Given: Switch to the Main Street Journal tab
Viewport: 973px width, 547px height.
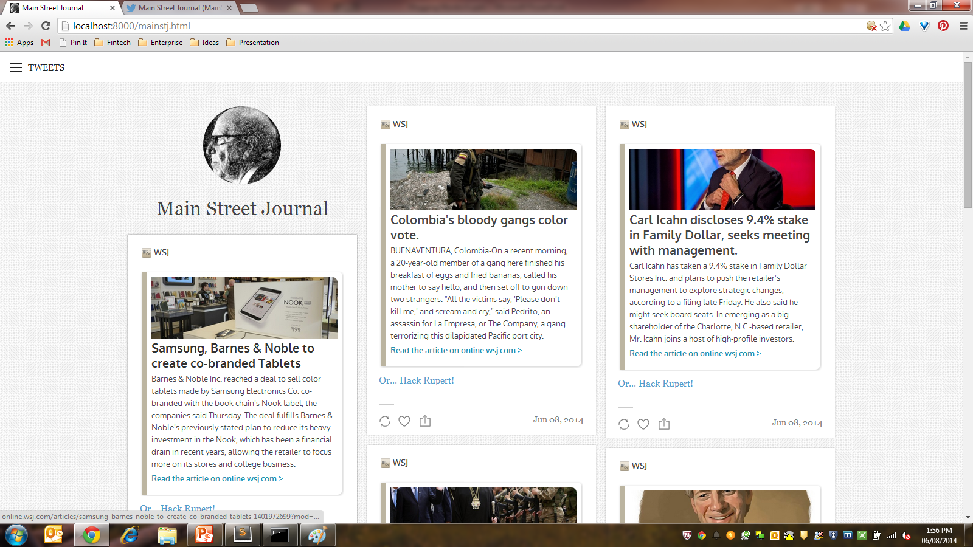Looking at the screenshot, I should coord(60,8).
